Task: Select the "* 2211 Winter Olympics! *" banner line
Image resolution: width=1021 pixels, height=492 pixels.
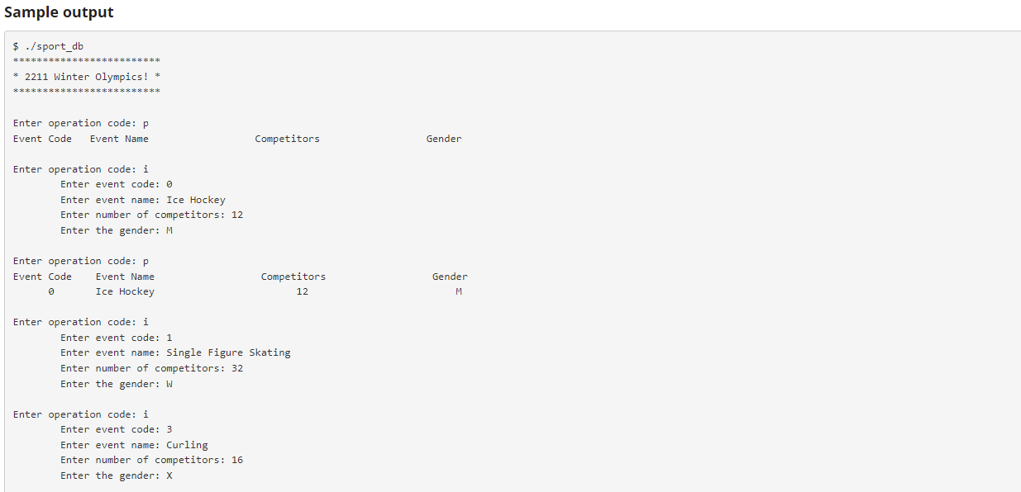Action: pos(87,77)
